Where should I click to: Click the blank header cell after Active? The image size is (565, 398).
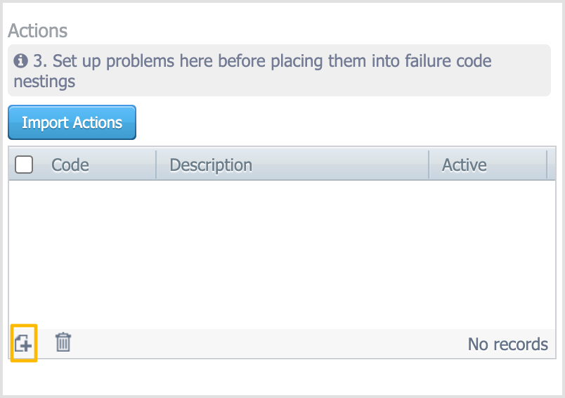click(x=552, y=165)
